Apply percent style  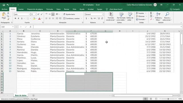click(x=91, y=18)
